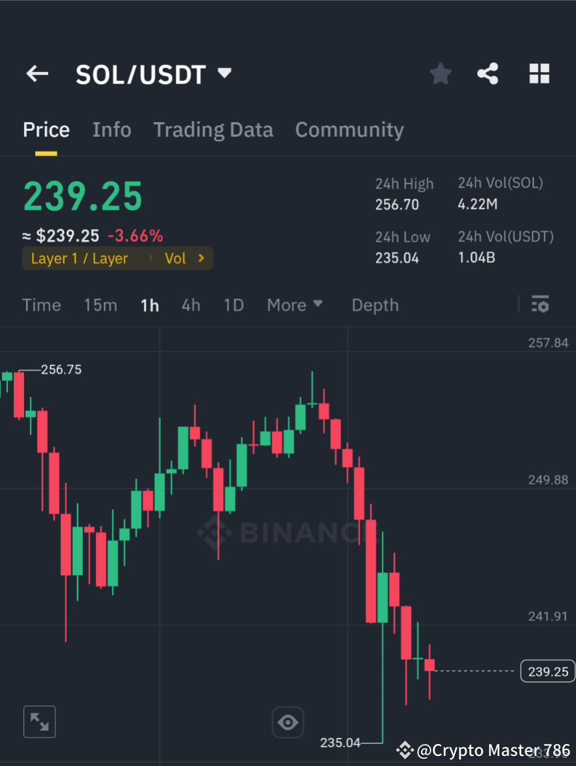Screen dimensions: 576x766
Task: Toggle the 1h candlestick interval
Action: 150,304
